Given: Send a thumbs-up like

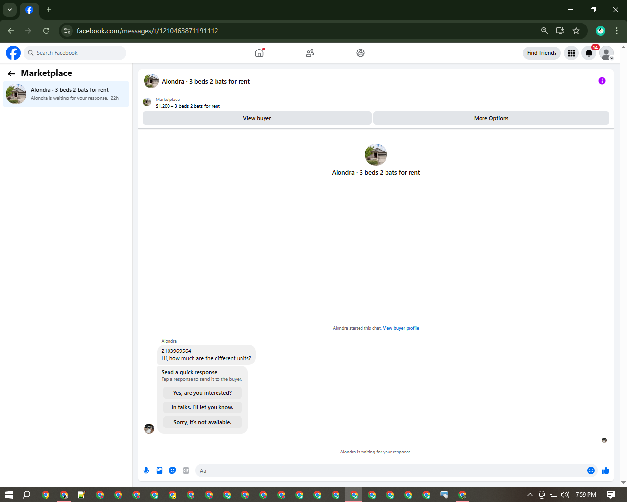Looking at the screenshot, I should [605, 471].
